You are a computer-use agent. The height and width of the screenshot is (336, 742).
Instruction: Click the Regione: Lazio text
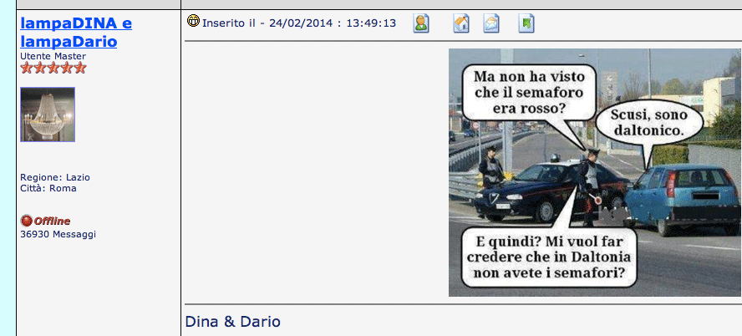tap(55, 177)
